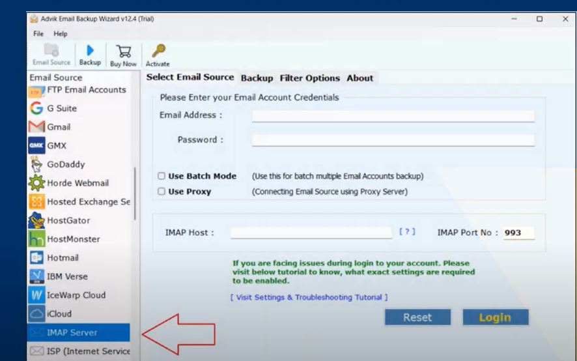Screen dimensions: 577x361
Task: Select the Hosted Exchange Server icon
Action: pyautogui.click(x=36, y=201)
